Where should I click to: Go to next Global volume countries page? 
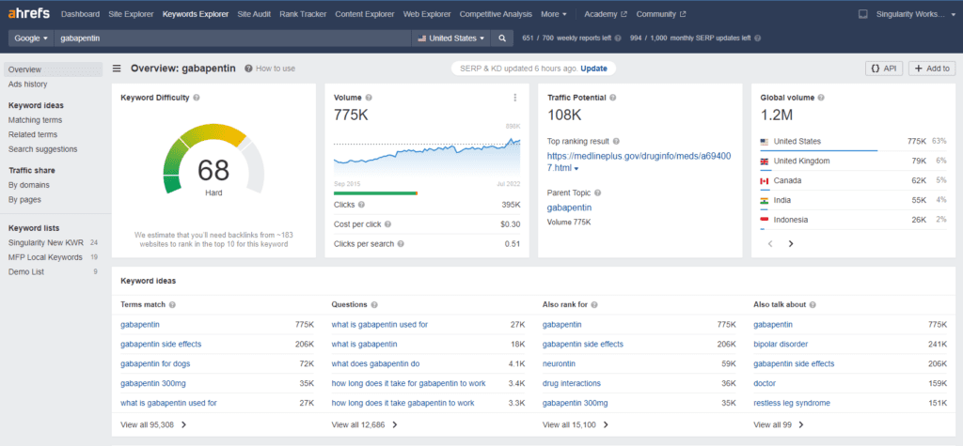(x=791, y=243)
